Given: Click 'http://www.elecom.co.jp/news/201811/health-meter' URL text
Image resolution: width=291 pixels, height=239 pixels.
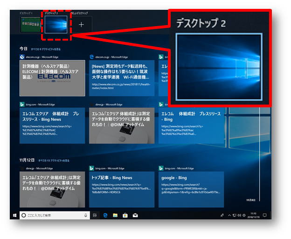Looking at the screenshot, I should (121, 86).
